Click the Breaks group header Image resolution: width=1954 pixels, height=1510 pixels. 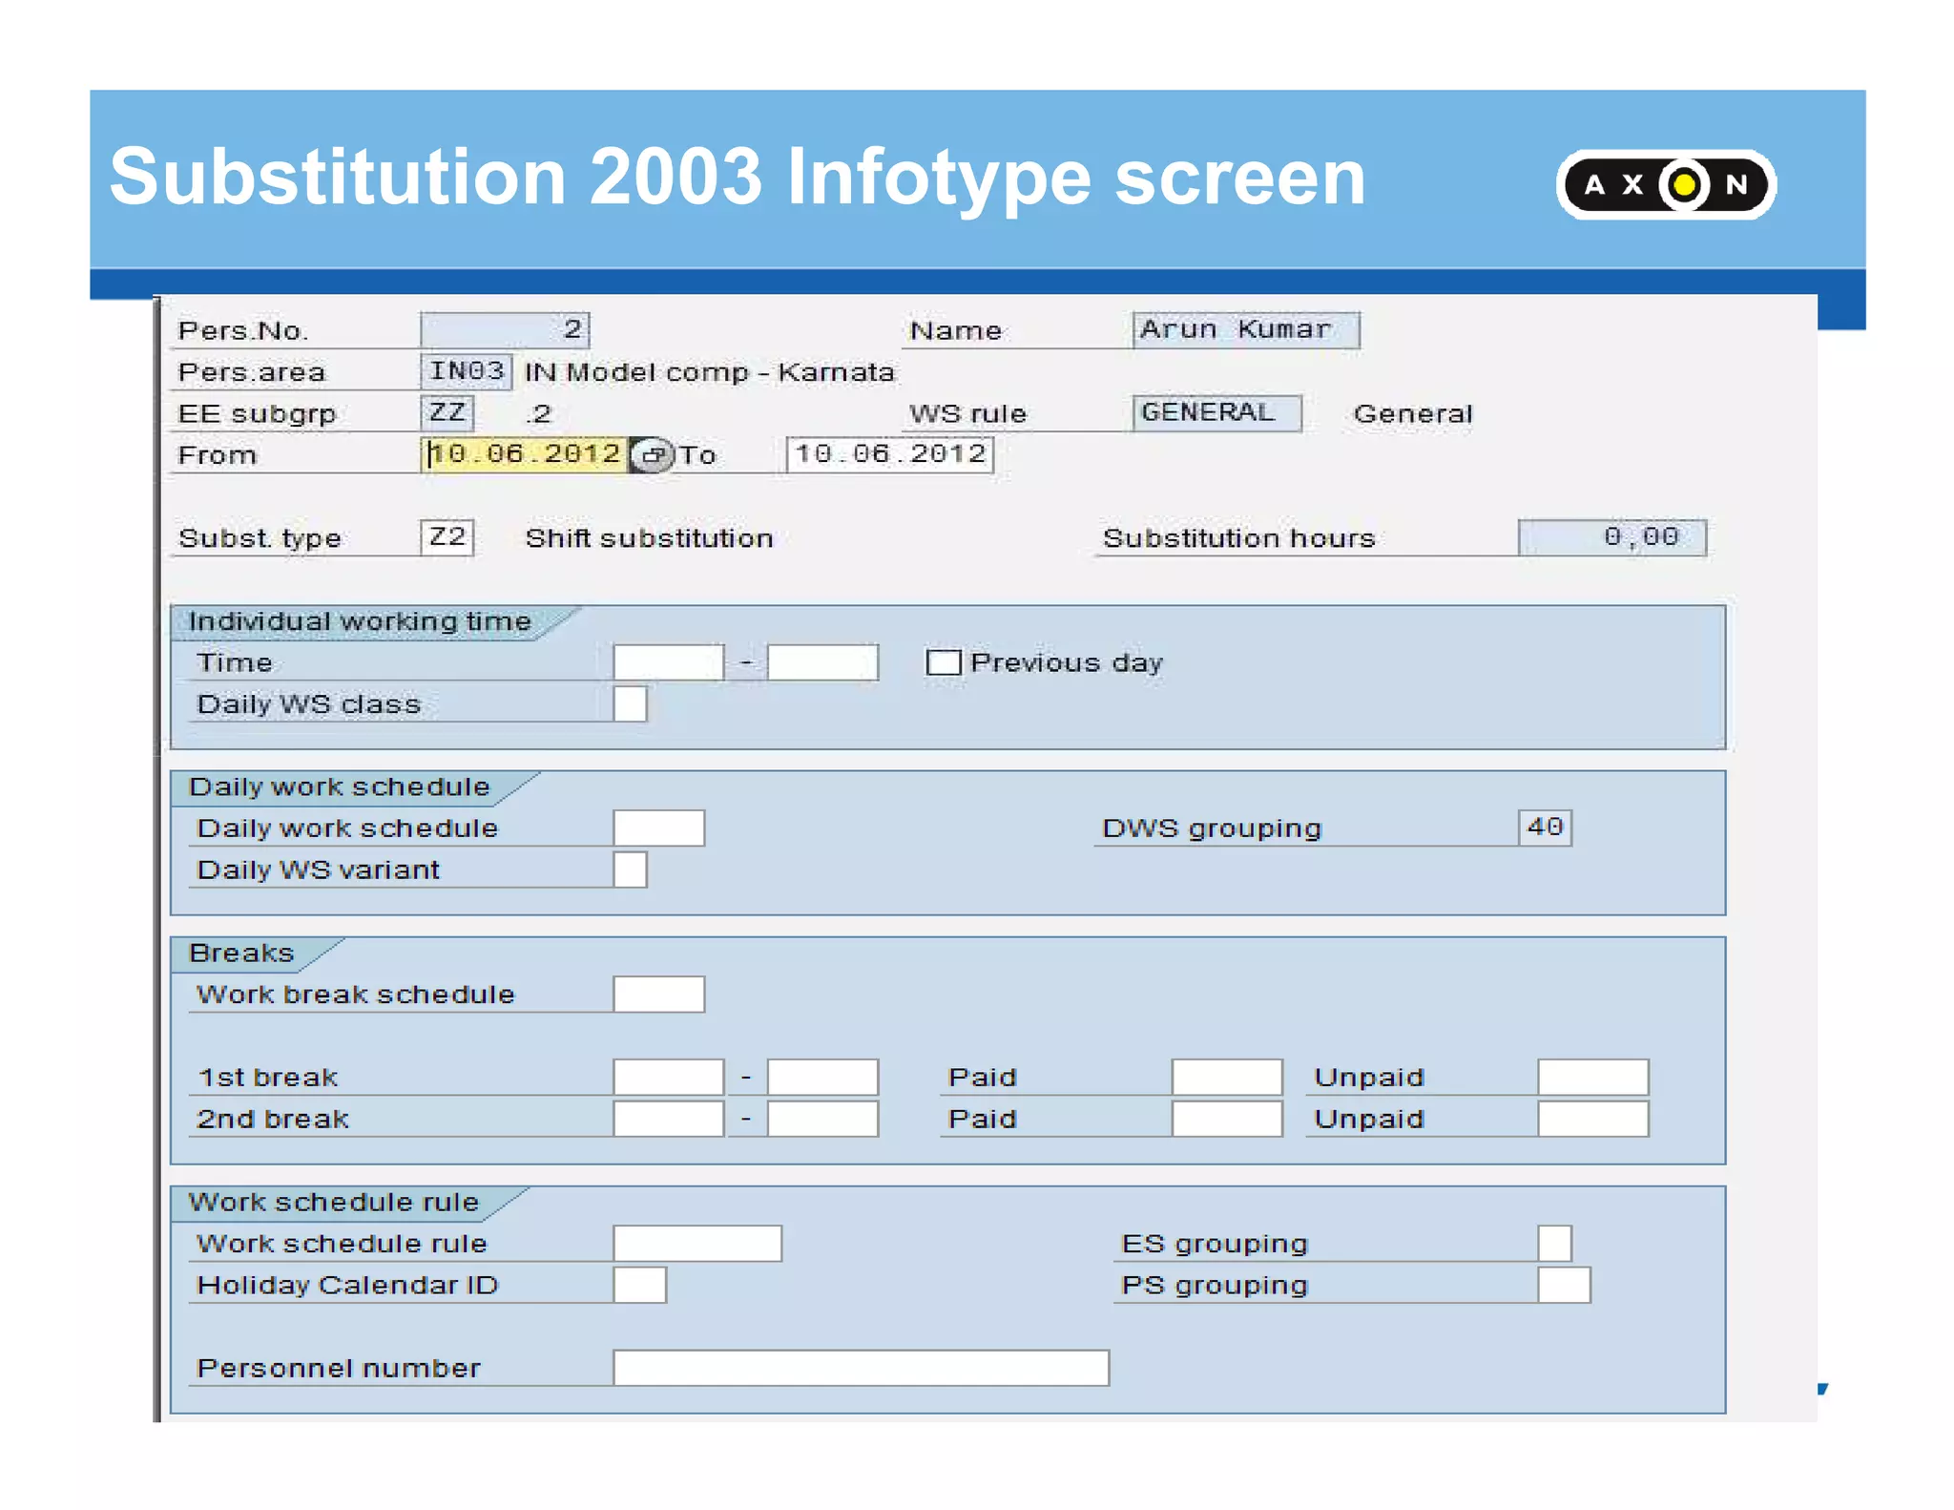(x=241, y=953)
